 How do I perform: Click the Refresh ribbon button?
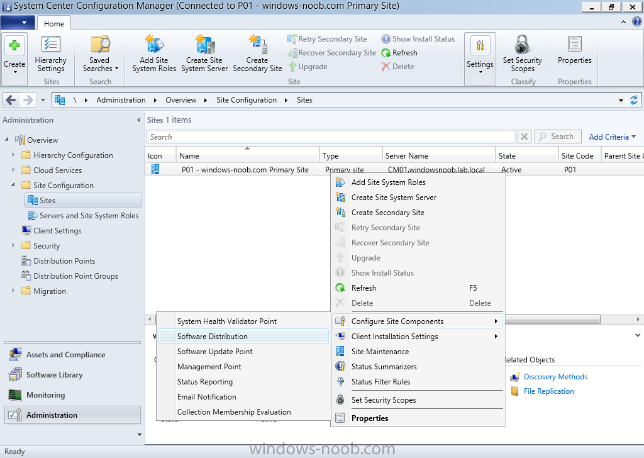click(x=399, y=53)
